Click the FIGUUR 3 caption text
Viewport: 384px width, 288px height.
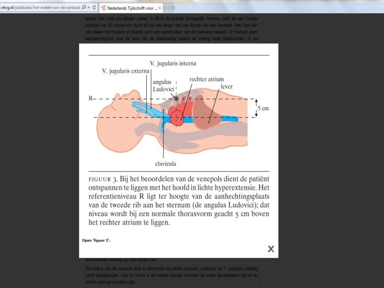179,201
